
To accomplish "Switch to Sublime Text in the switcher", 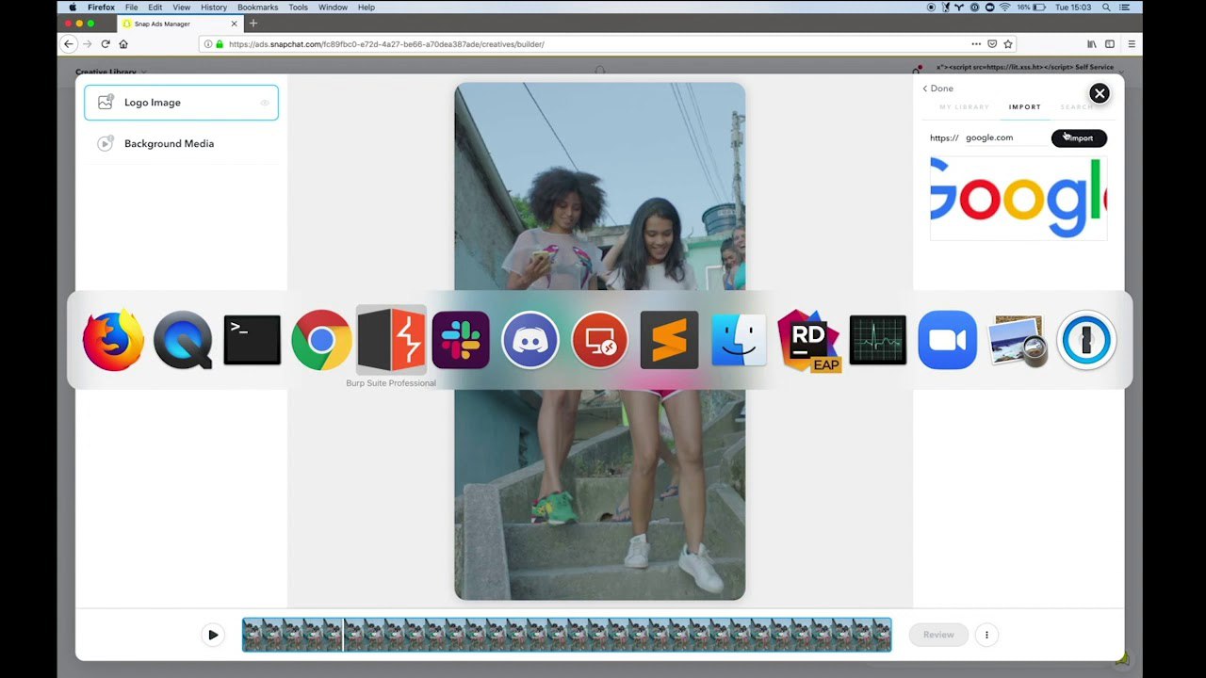I will coord(670,340).
